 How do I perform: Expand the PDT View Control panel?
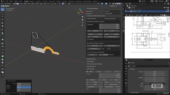point(91,66)
